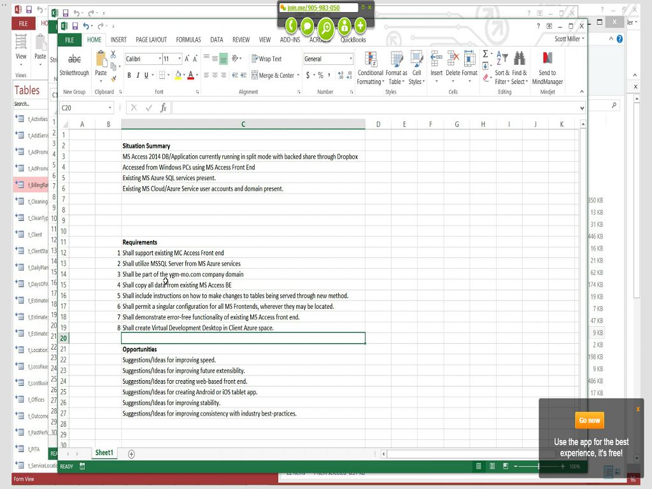
Task: Open the font name Calibri dropdown
Action: pos(159,59)
